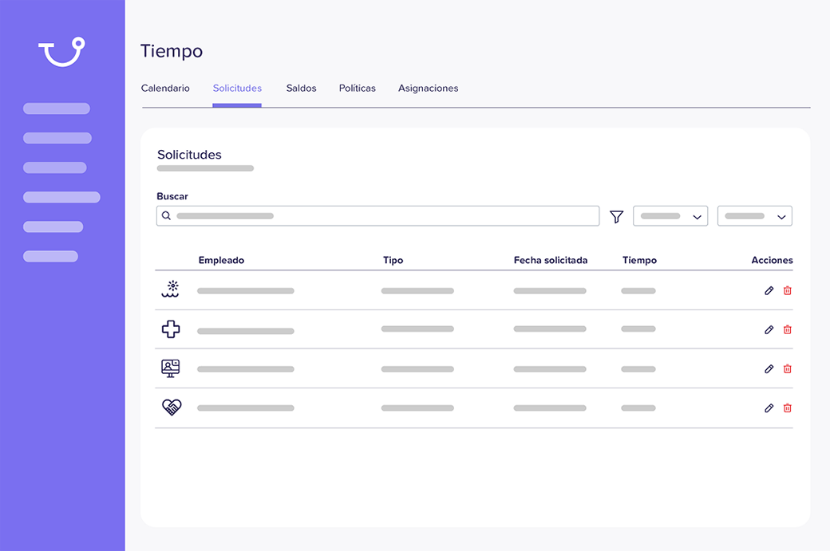
Task: Delete the remote work entry's trash icon
Action: tap(788, 368)
